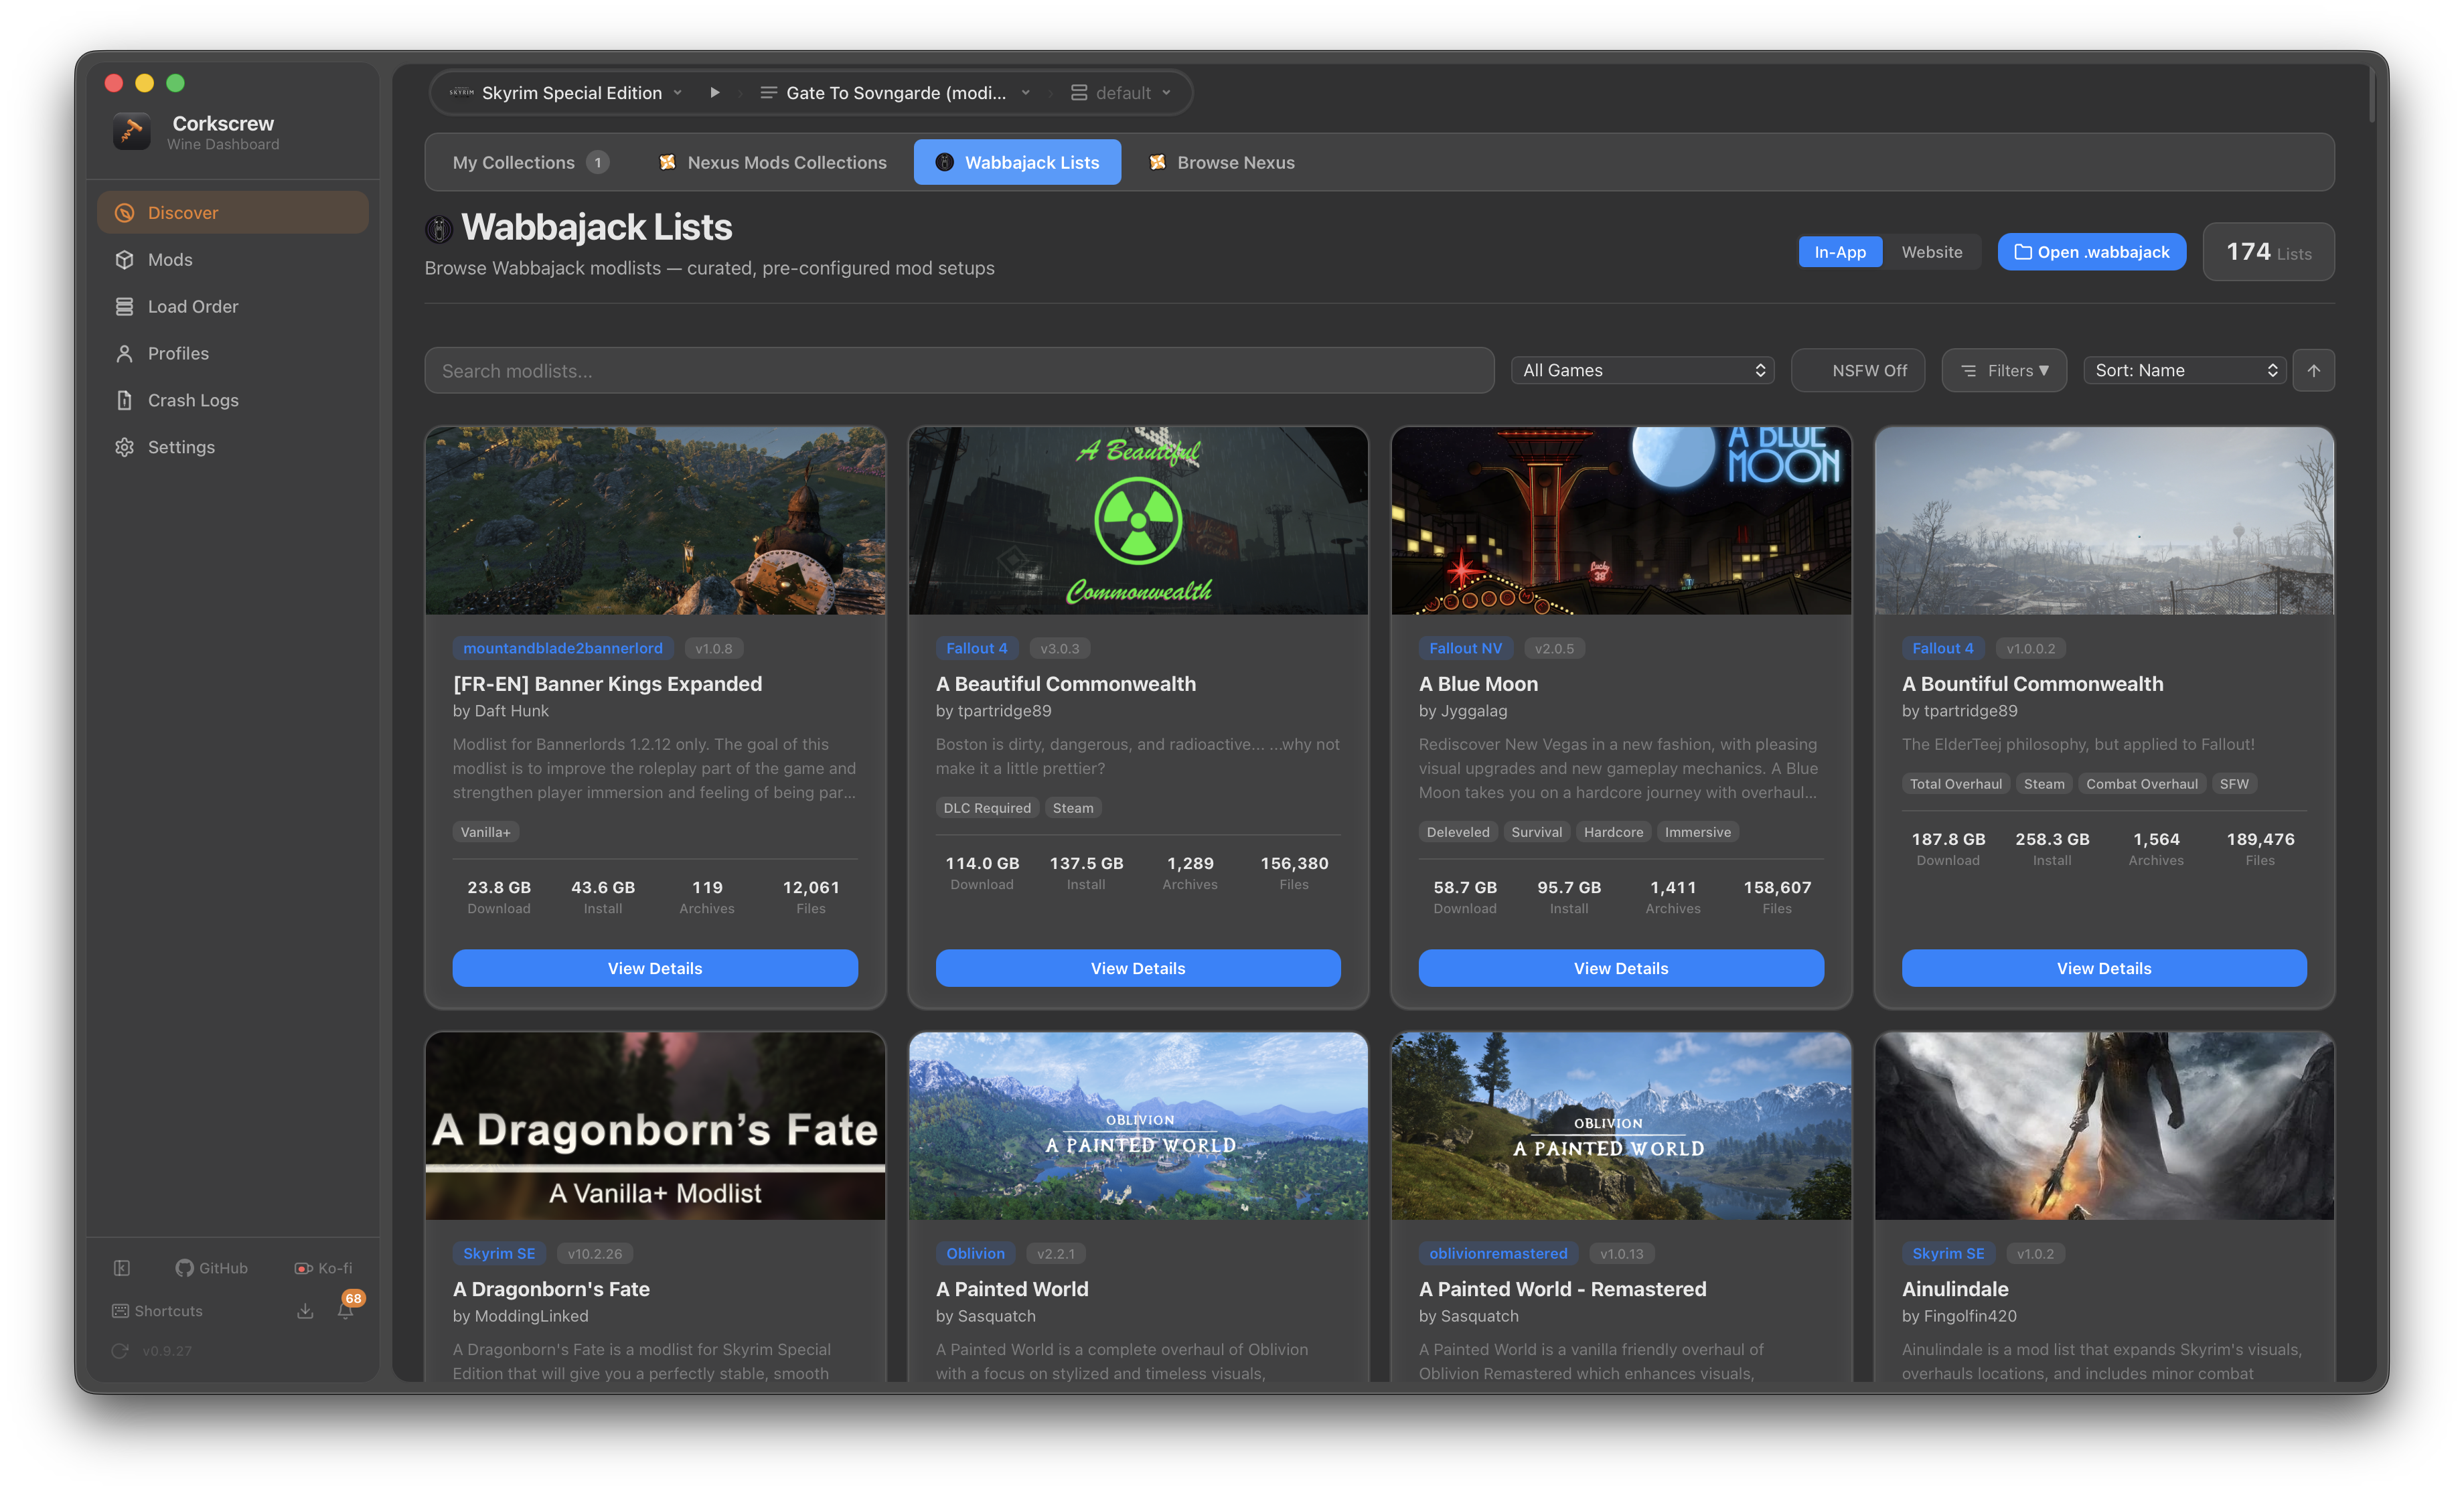2464x1493 pixels.
Task: Launch game with play arrow icon
Action: click(x=714, y=93)
